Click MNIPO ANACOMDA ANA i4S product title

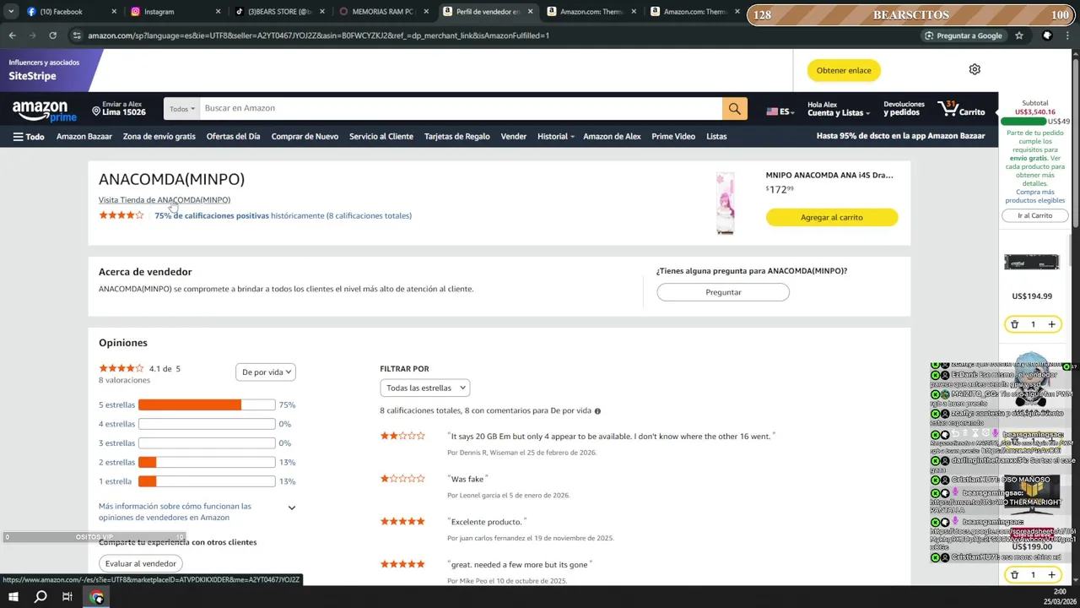829,175
